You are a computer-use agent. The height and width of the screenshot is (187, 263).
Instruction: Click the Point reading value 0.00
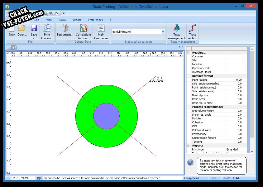(239, 80)
